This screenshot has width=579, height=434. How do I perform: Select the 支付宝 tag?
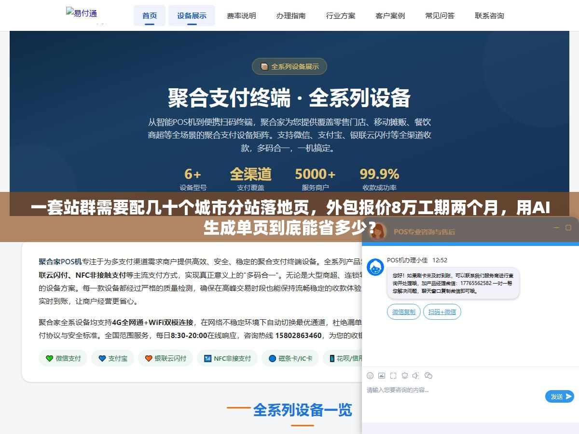coord(113,358)
